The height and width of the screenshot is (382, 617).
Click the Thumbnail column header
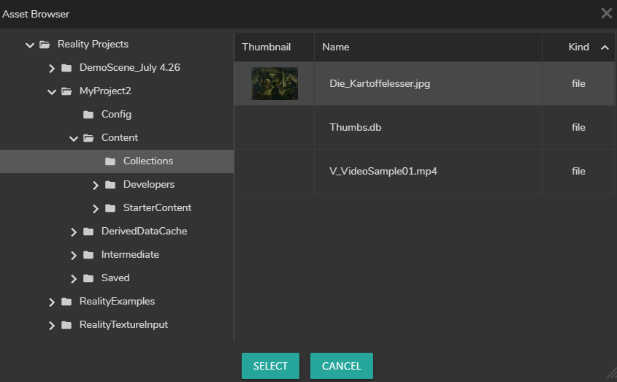pos(267,47)
